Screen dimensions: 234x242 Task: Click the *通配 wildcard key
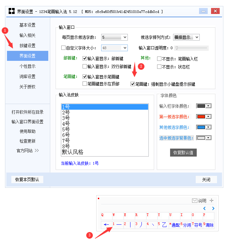coord(174,225)
